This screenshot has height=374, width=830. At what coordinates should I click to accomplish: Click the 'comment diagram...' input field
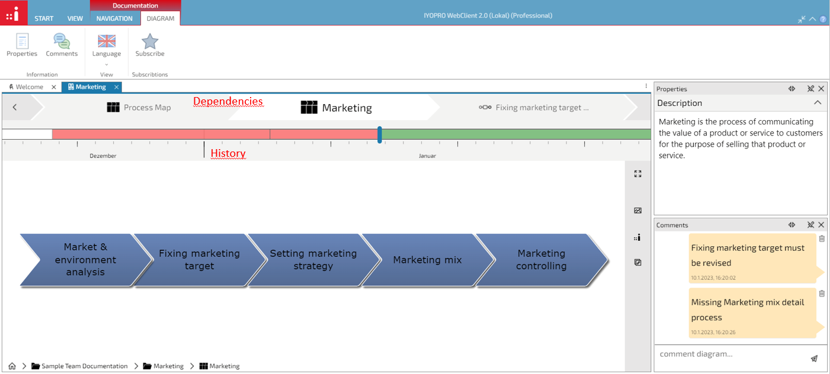click(x=732, y=354)
